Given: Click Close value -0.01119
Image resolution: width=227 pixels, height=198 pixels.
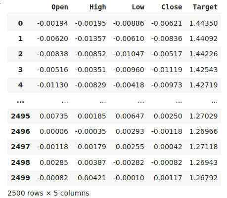Looking at the screenshot, I should [167, 70].
